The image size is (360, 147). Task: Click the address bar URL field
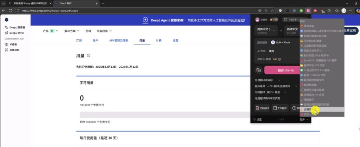click(x=138, y=11)
